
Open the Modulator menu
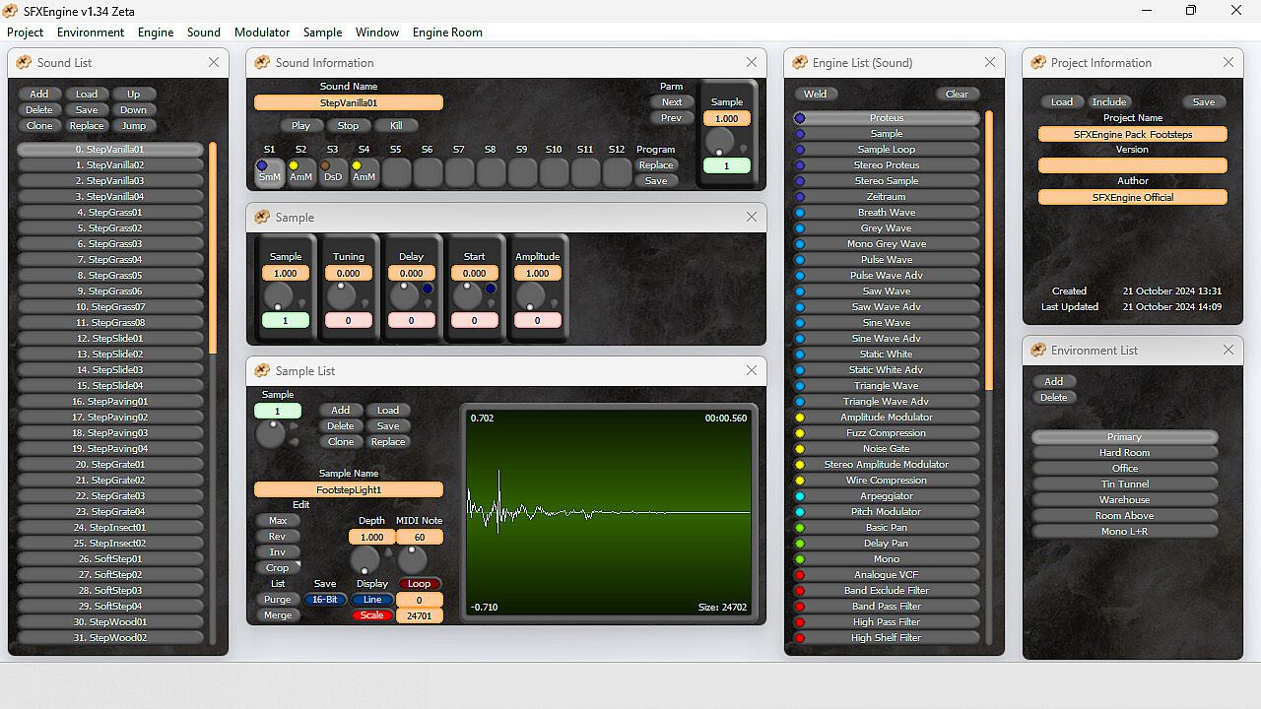pos(262,32)
